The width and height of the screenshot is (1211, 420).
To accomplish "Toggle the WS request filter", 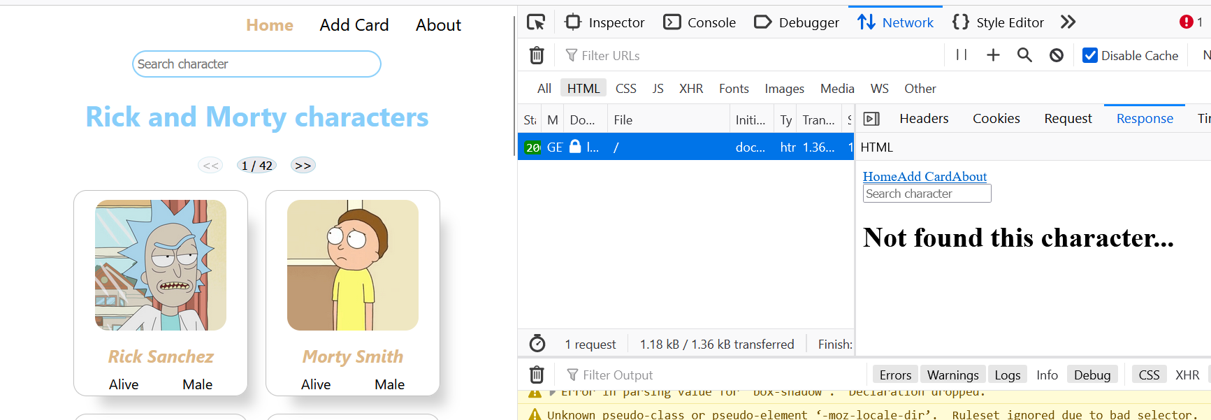I will [x=880, y=89].
